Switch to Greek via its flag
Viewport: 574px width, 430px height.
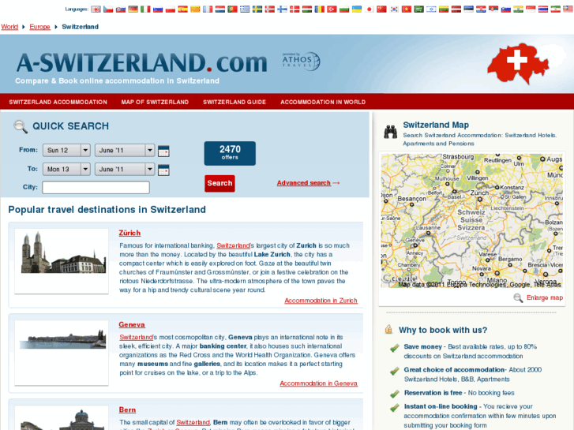coord(245,9)
